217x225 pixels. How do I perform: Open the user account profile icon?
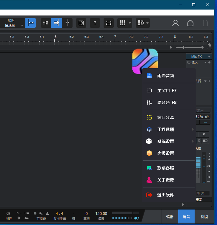pyautogui.click(x=176, y=23)
